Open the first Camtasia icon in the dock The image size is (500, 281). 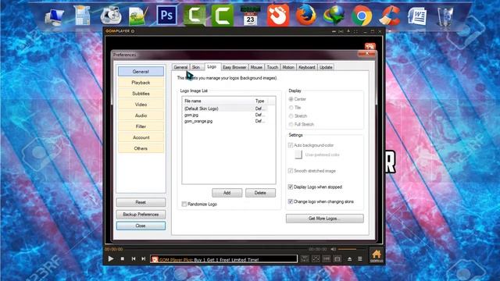coord(195,15)
